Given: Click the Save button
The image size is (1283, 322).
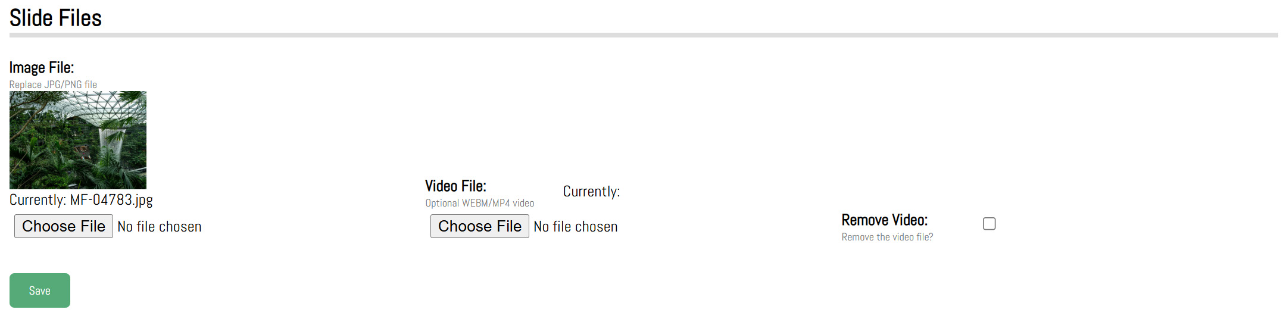Looking at the screenshot, I should 39,290.
